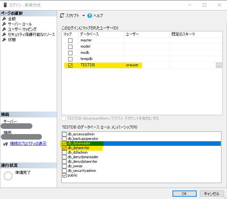The image size is (227, 199).
Task: Select the サーバー ロール page icon
Action: coord(4,24)
